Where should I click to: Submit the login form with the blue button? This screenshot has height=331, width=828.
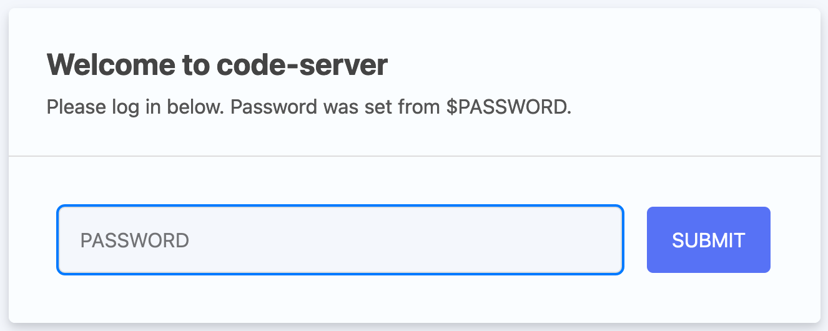708,240
